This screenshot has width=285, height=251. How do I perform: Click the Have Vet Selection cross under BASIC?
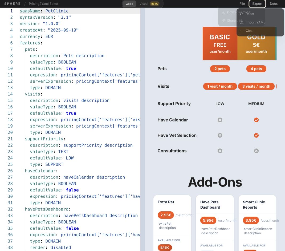pos(220,135)
